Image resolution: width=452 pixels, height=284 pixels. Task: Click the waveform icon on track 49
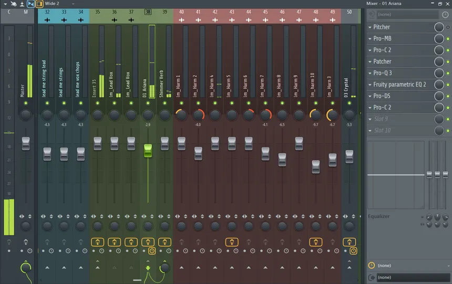(333, 20)
